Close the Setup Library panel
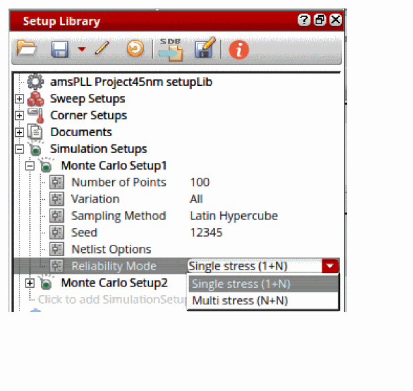This screenshot has width=413, height=391. tap(336, 20)
